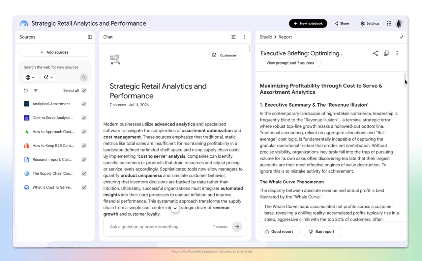Click Cost to Serve Analysis source icon
422x261 pixels.
click(27, 118)
